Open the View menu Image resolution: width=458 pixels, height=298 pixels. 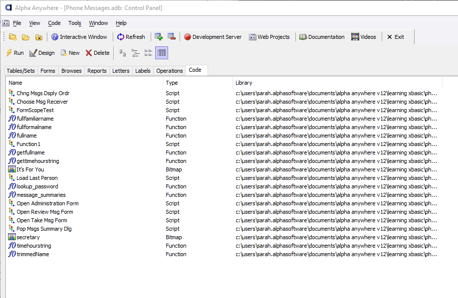click(x=34, y=23)
